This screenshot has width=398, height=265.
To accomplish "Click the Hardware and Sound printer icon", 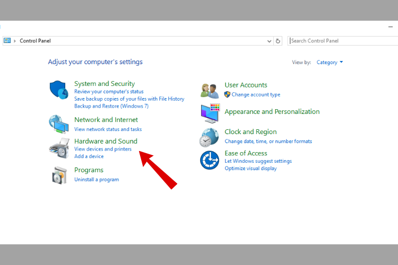I will (58, 148).
